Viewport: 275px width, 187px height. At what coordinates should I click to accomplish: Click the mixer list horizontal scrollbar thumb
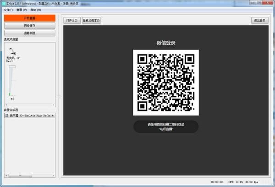coord(20,175)
